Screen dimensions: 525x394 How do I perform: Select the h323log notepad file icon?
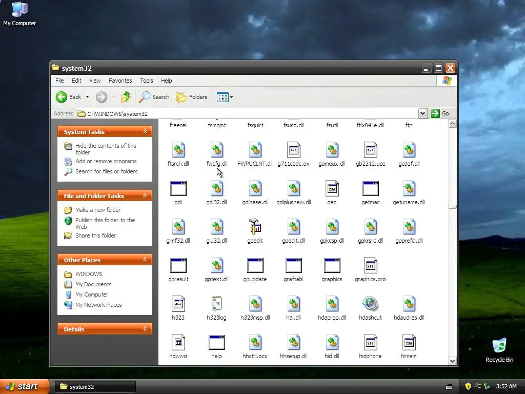tap(216, 304)
